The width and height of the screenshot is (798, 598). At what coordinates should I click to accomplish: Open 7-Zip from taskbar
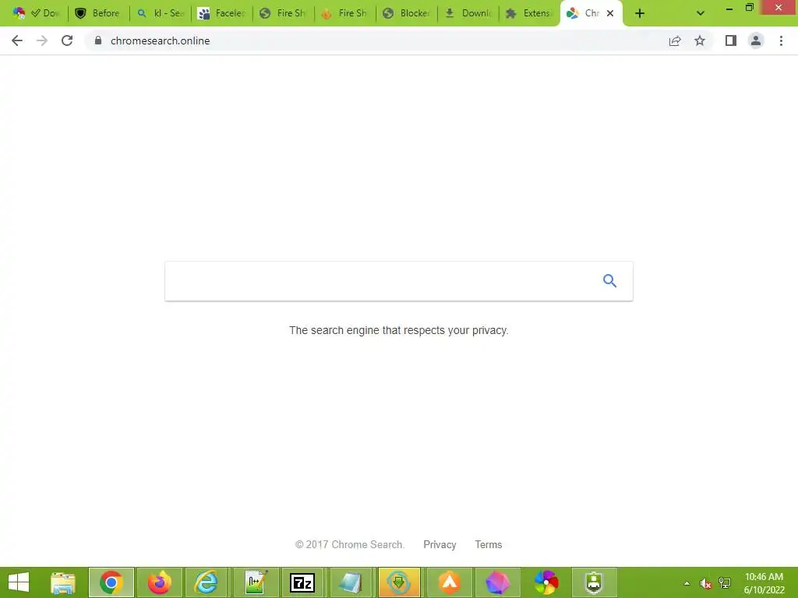(302, 582)
